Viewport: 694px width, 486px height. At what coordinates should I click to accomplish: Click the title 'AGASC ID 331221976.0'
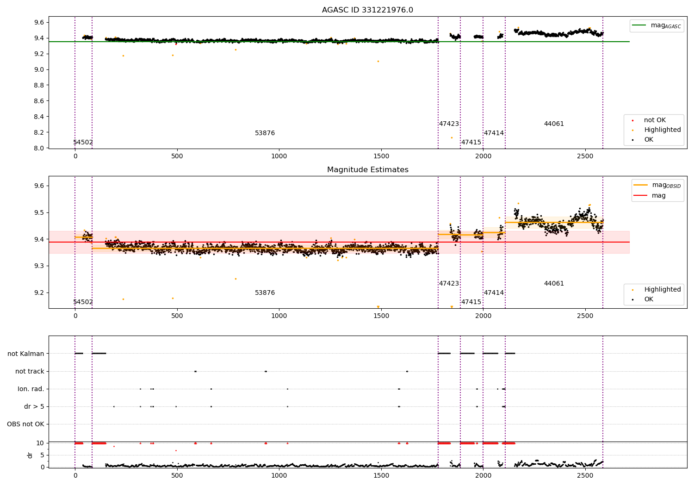[x=367, y=10]
